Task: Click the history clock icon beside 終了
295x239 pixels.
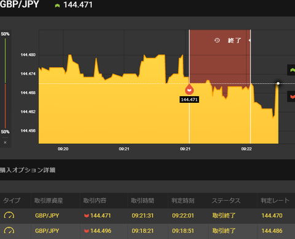Action: click(x=217, y=40)
